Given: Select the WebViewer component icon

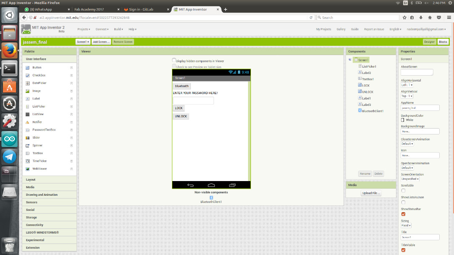Looking at the screenshot, I should 27,169.
